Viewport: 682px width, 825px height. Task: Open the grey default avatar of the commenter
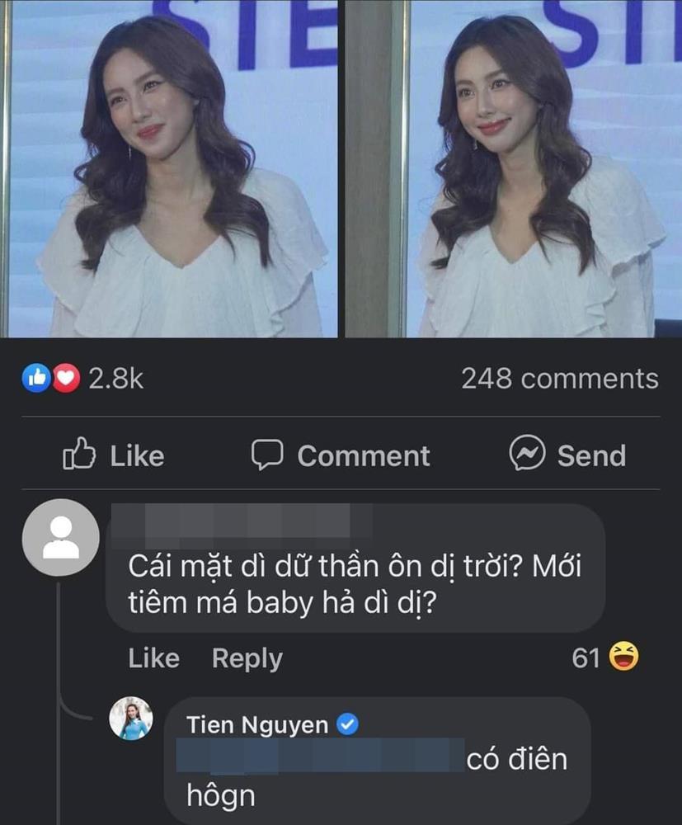pyautogui.click(x=61, y=537)
